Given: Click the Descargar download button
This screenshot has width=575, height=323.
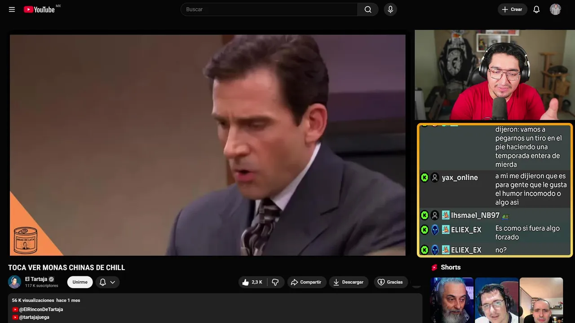Looking at the screenshot, I should pyautogui.click(x=349, y=282).
